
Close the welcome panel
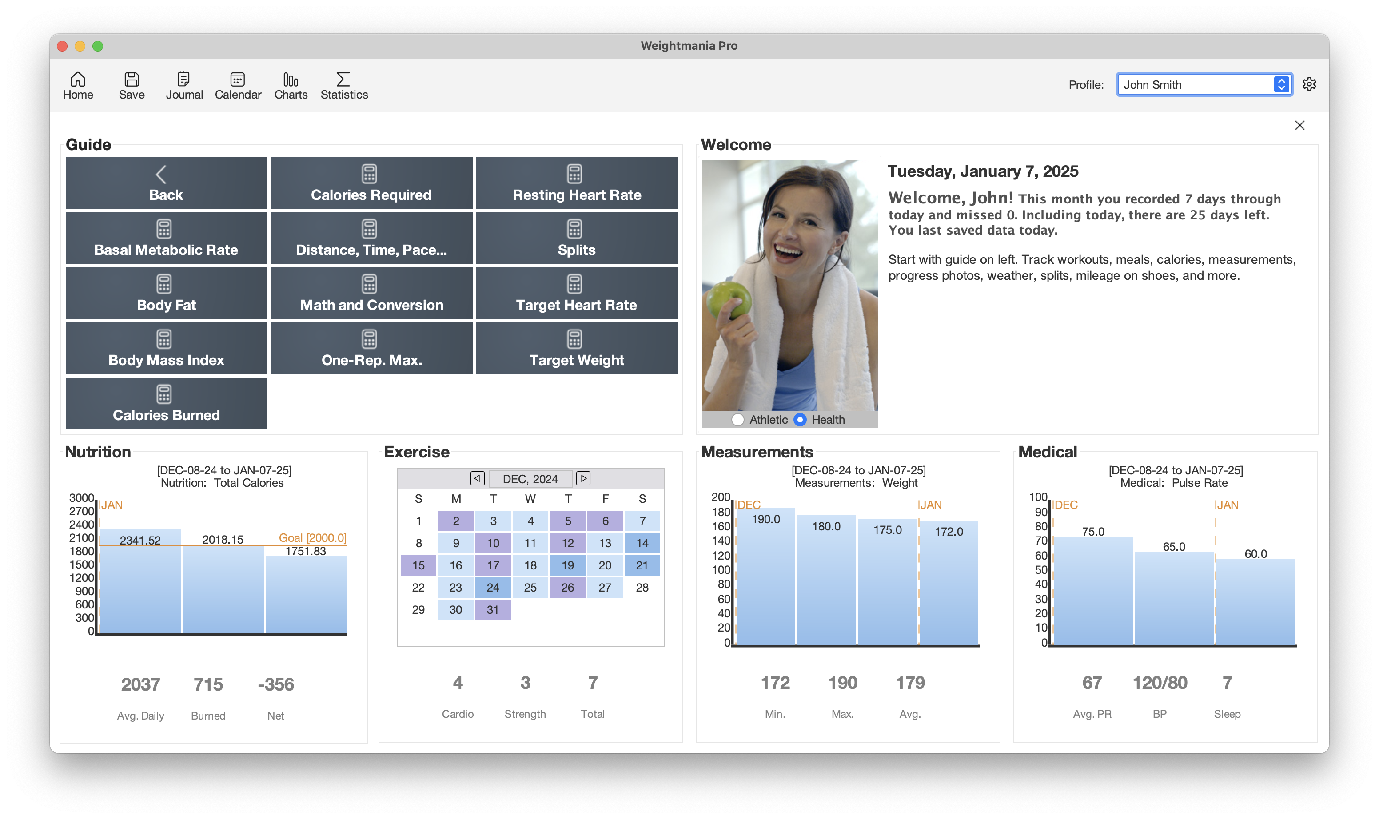click(1300, 126)
